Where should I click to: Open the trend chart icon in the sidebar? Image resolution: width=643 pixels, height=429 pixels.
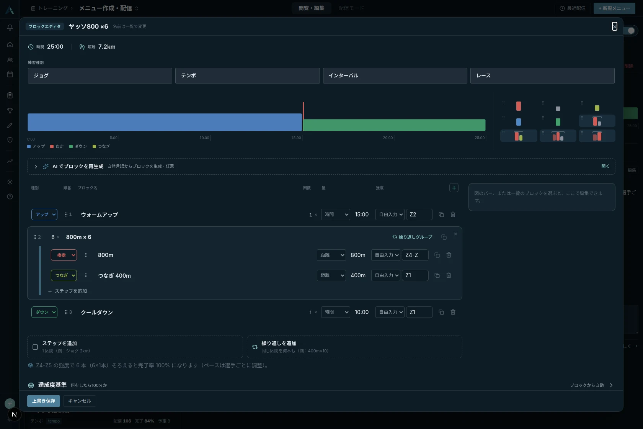[10, 161]
